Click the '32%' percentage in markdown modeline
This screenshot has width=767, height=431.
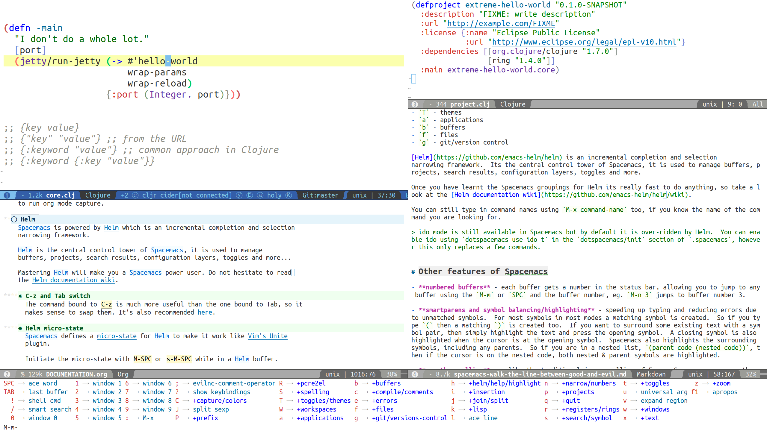pos(751,374)
